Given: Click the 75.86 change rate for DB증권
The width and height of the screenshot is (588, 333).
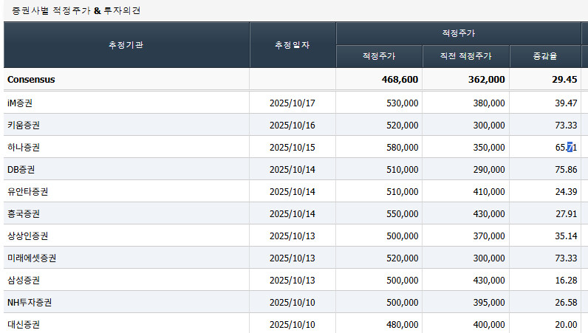Looking at the screenshot, I should (x=565, y=169).
